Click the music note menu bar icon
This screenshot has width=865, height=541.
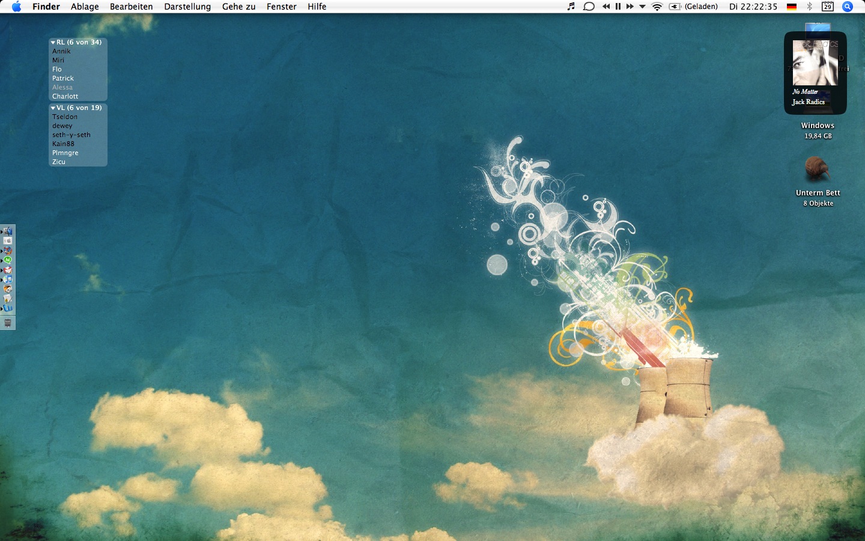point(571,7)
